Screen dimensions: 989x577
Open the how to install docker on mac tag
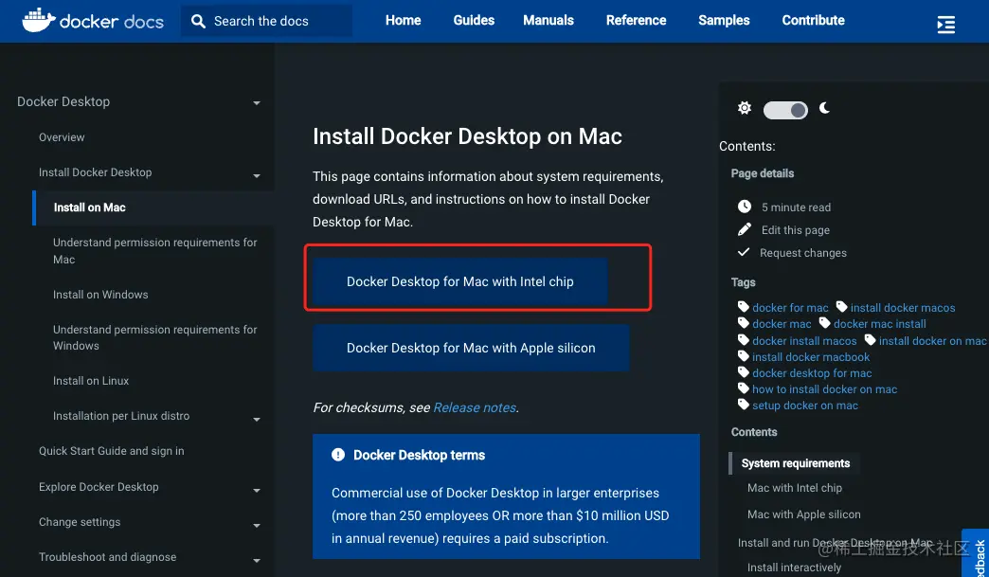(824, 389)
